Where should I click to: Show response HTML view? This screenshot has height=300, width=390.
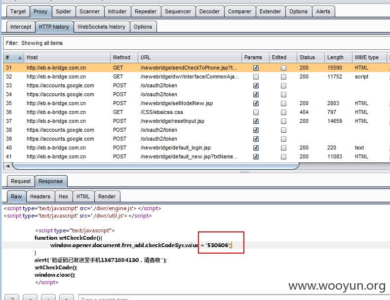click(x=83, y=196)
